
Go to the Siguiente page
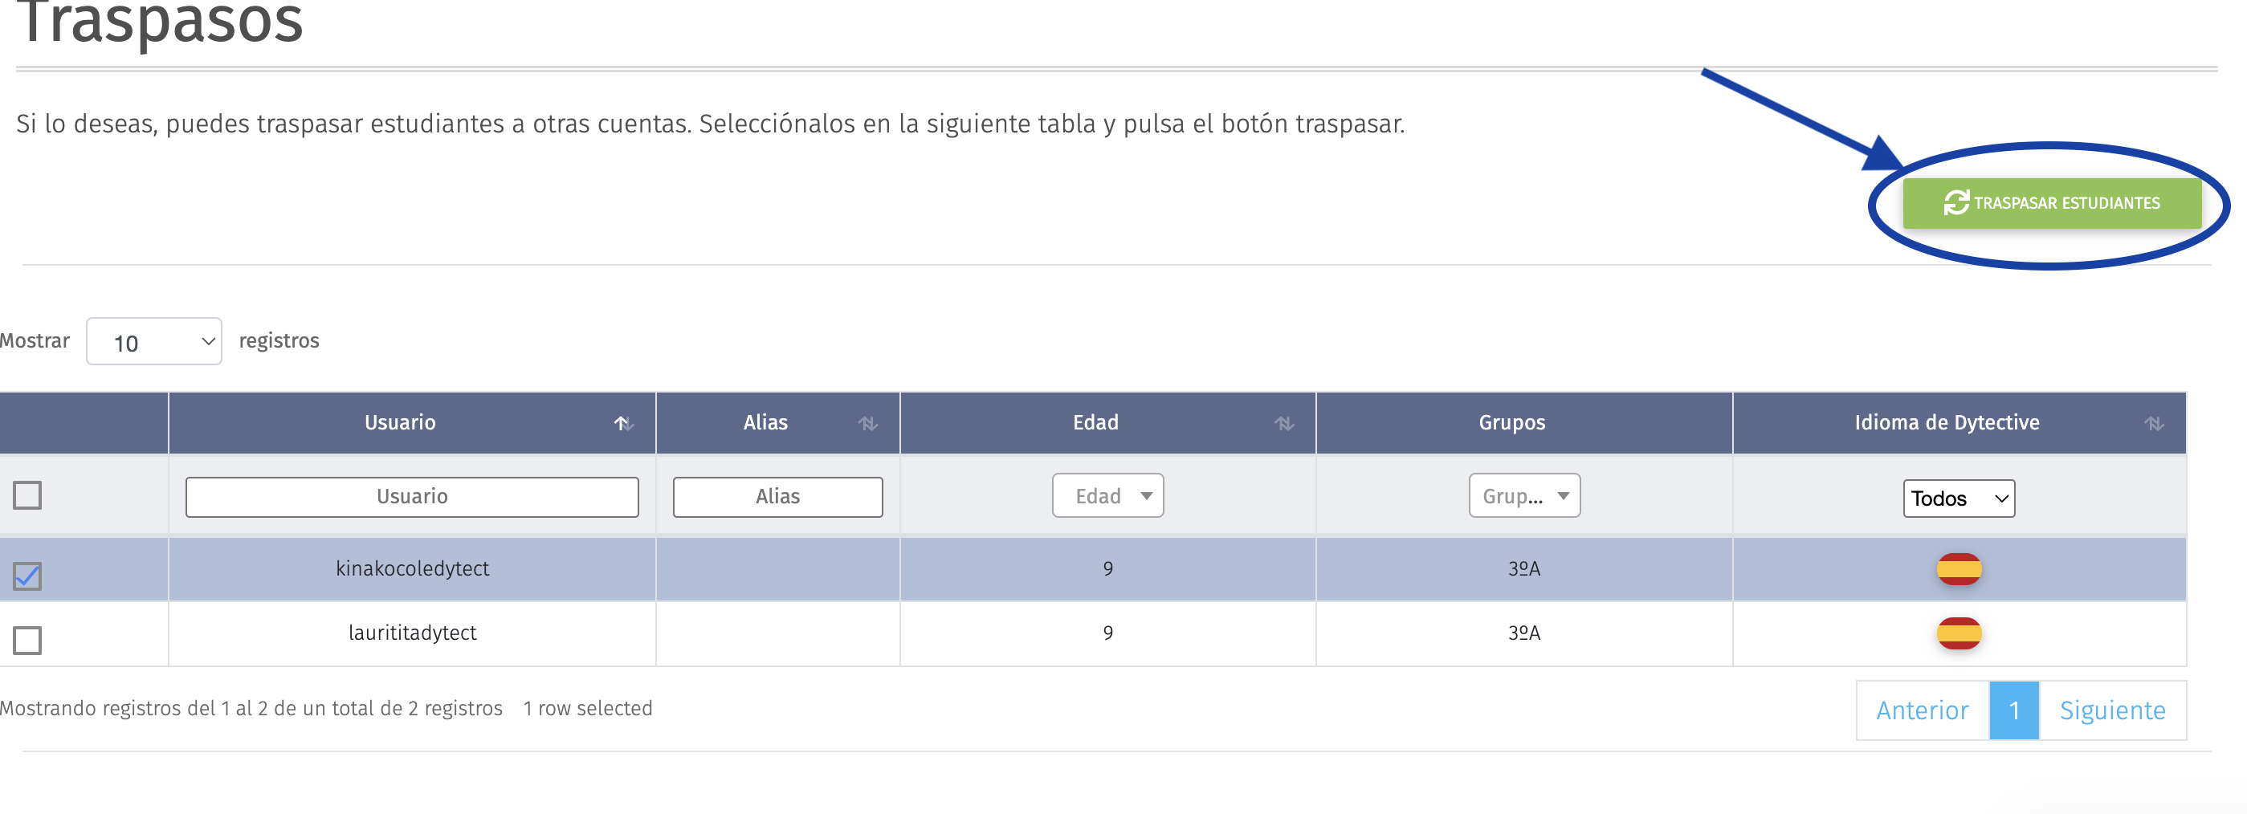(x=2113, y=710)
